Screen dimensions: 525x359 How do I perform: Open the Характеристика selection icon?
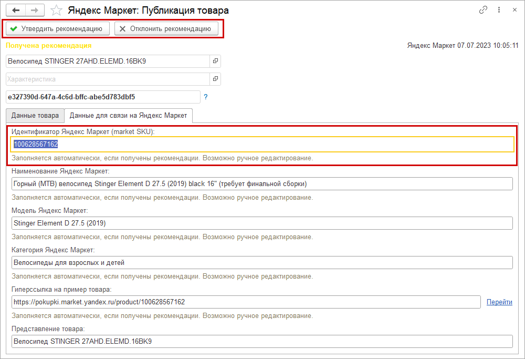[215, 79]
